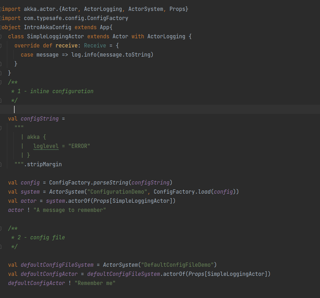The width and height of the screenshot is (320, 298).
Task: Click the lowercase 'receive' method name
Action: pos(66,45)
